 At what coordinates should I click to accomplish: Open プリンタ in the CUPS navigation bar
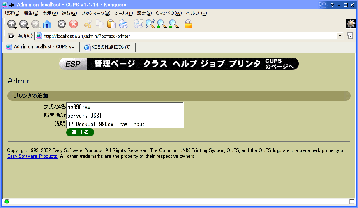coord(245,64)
